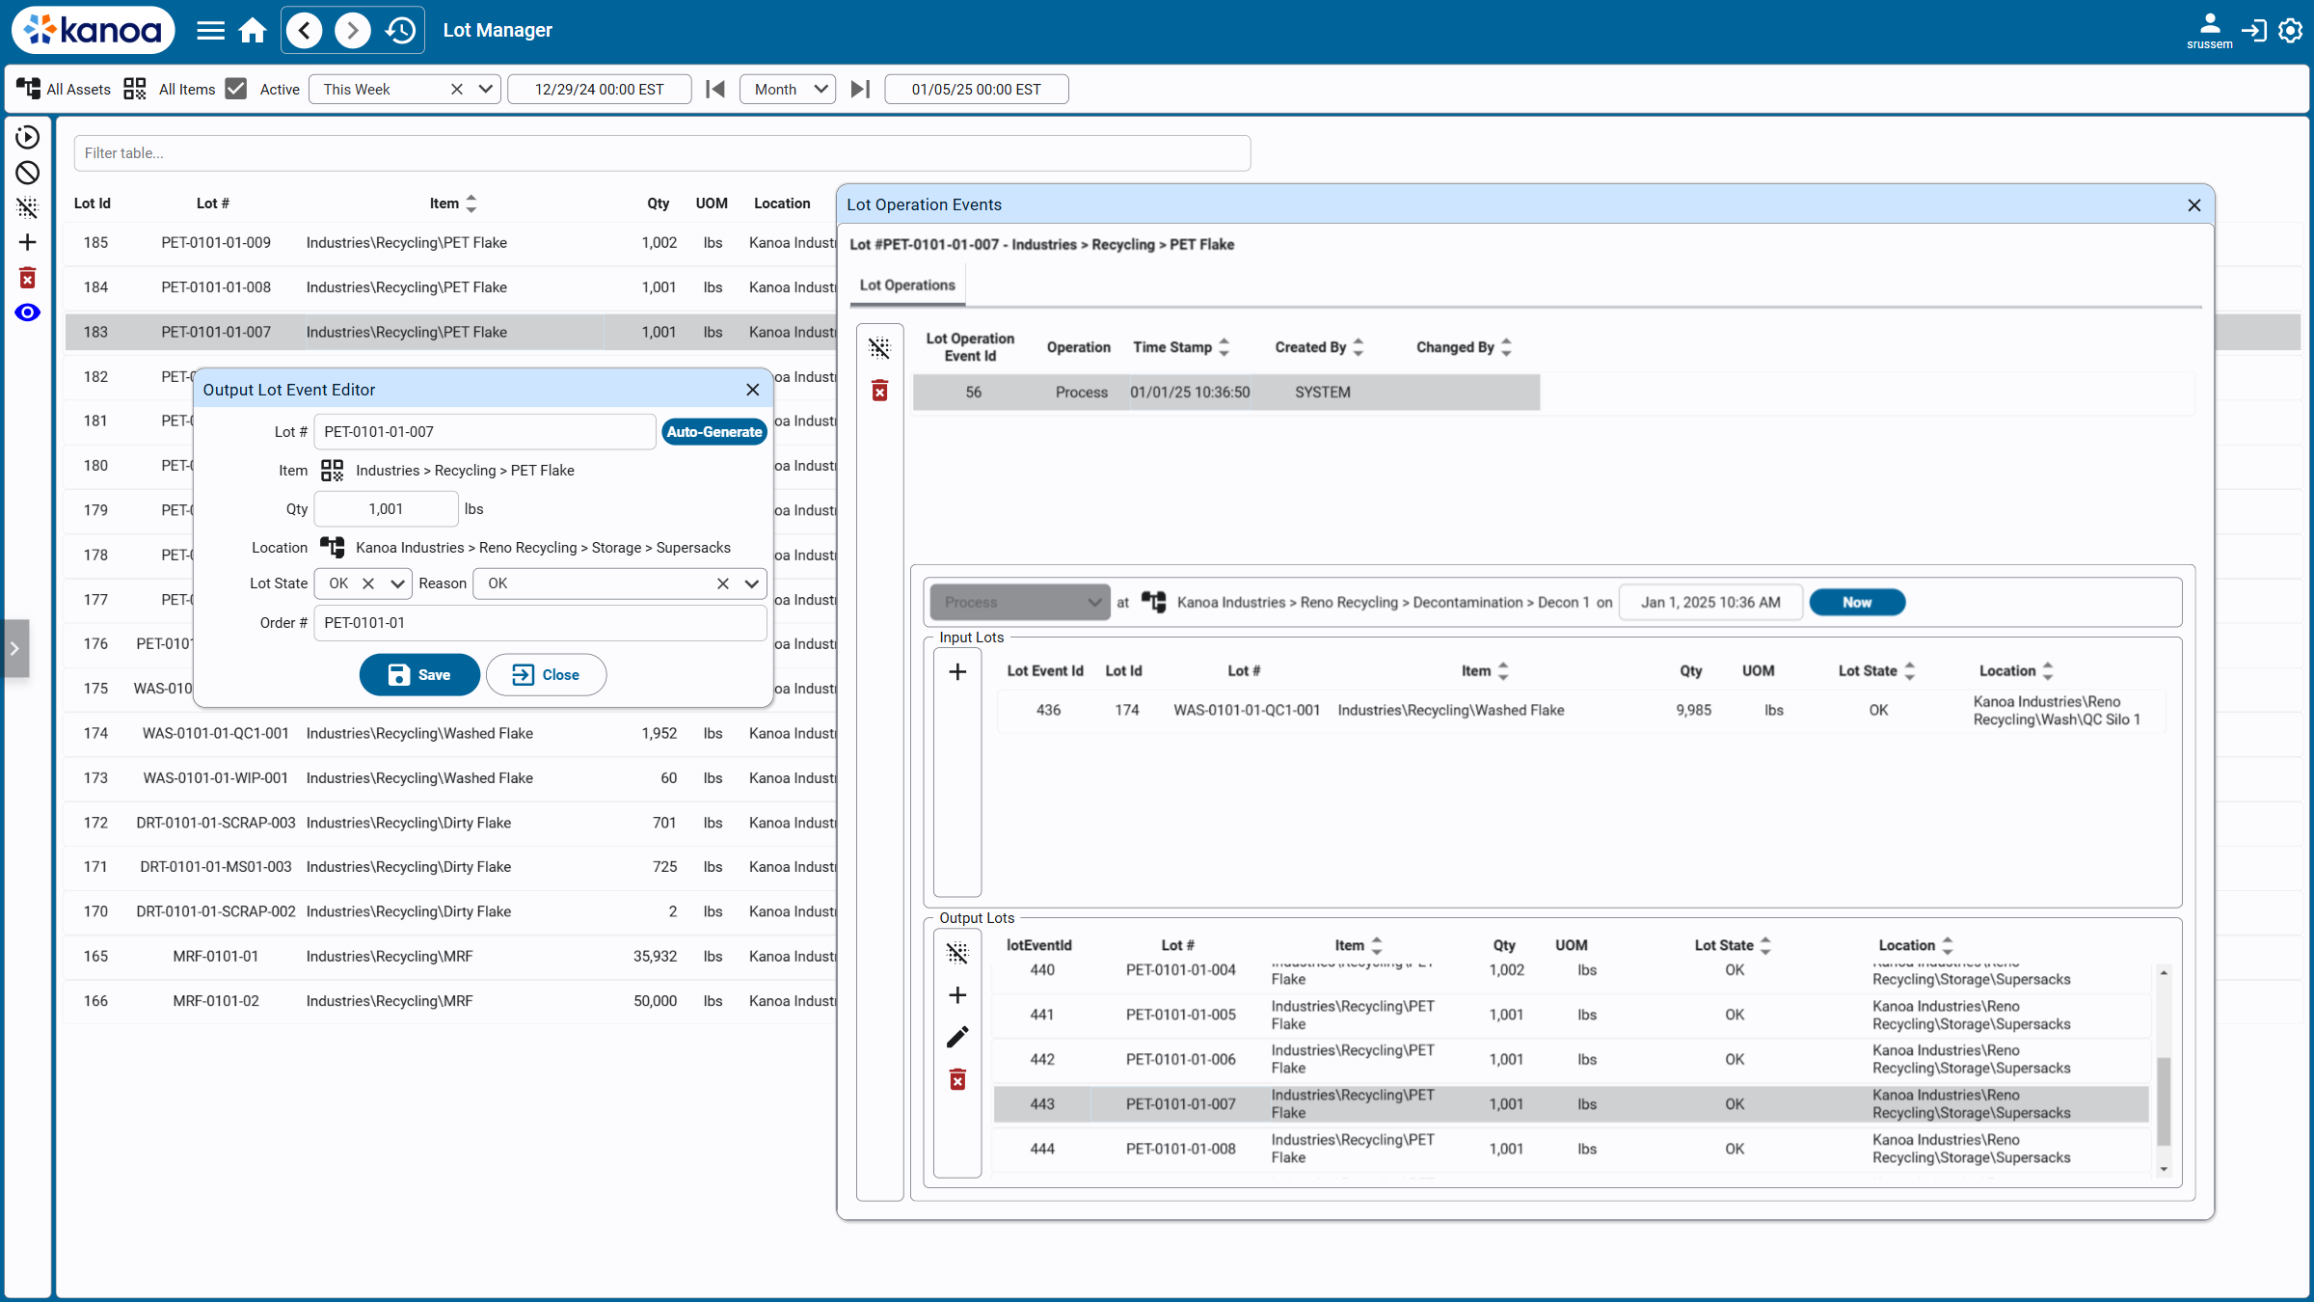Click the logout icon in header

pos(2253,30)
